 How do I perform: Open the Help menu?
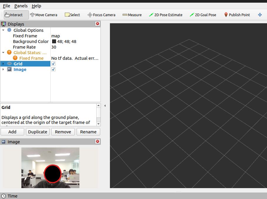[x=37, y=6]
